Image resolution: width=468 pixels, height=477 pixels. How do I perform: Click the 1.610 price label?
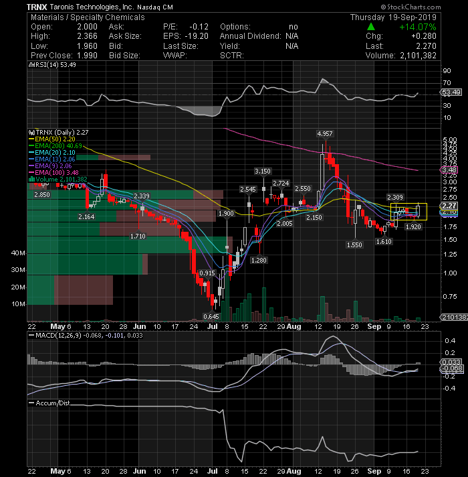point(384,242)
